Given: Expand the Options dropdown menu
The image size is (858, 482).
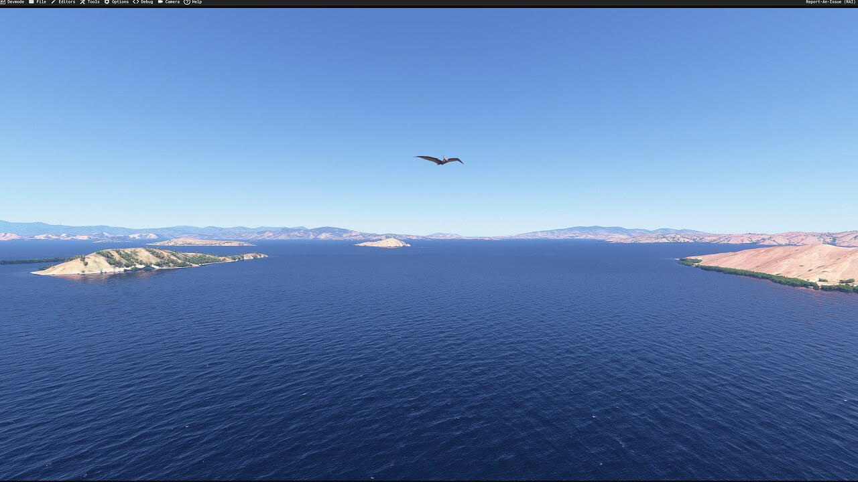Looking at the screenshot, I should (120, 2).
